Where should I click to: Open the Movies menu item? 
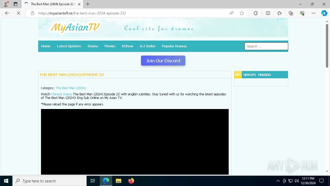click(110, 46)
